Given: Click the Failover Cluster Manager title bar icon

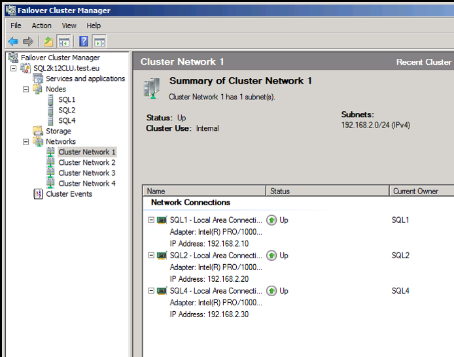Looking at the screenshot, I should click(x=11, y=10).
